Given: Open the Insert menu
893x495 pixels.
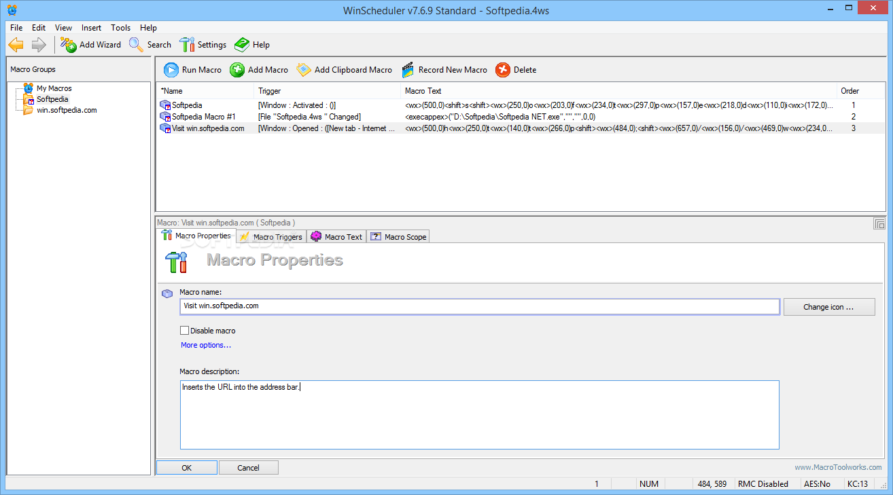Looking at the screenshot, I should 91,28.
